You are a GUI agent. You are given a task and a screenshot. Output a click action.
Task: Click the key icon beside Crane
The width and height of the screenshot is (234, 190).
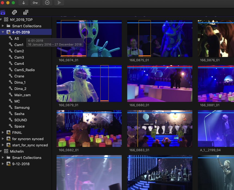click(11, 76)
